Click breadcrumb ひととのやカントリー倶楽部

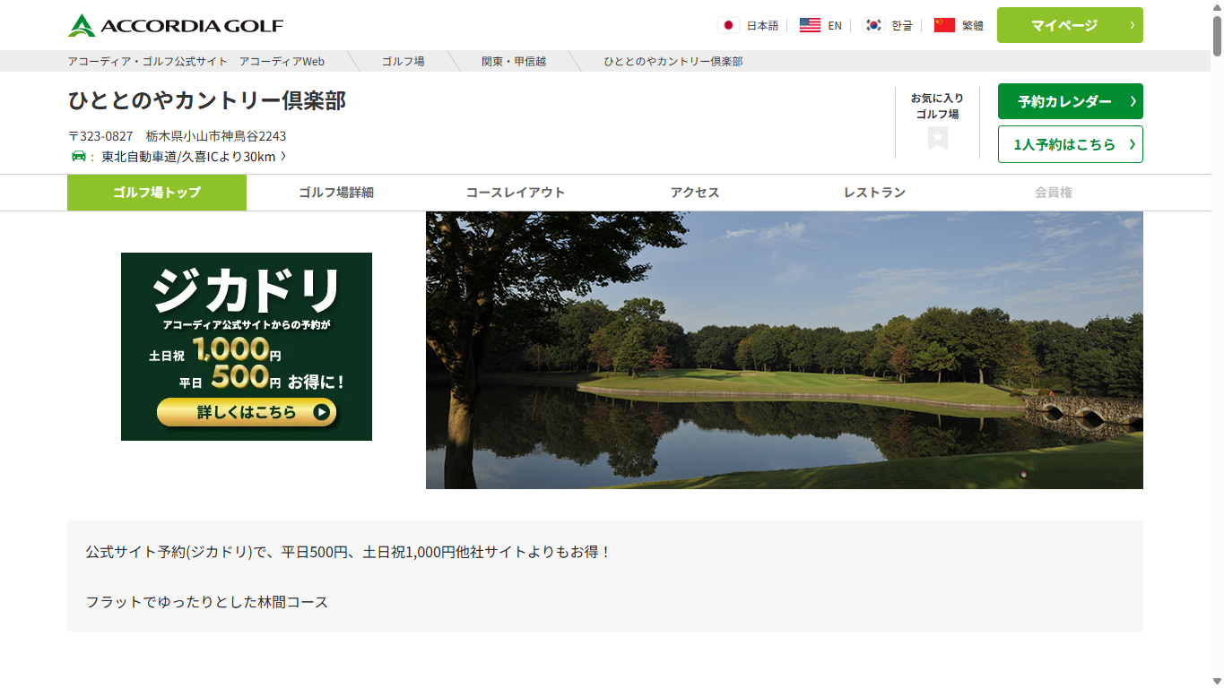coord(673,61)
